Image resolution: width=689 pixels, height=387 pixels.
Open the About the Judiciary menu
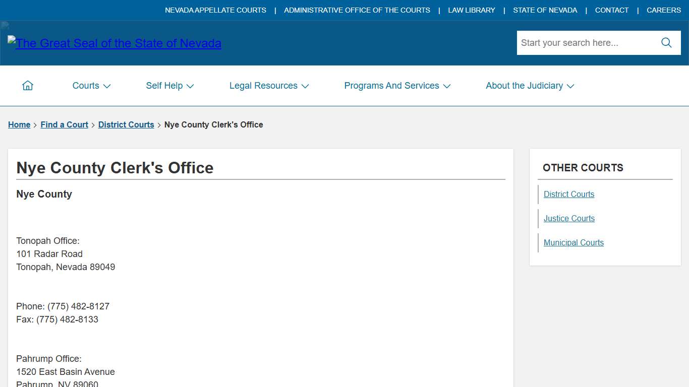pos(530,86)
